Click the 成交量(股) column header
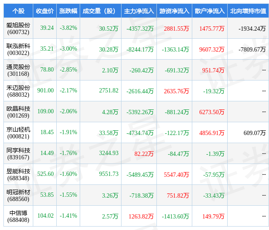The height and width of the screenshot is (230, 269). [x=101, y=11]
